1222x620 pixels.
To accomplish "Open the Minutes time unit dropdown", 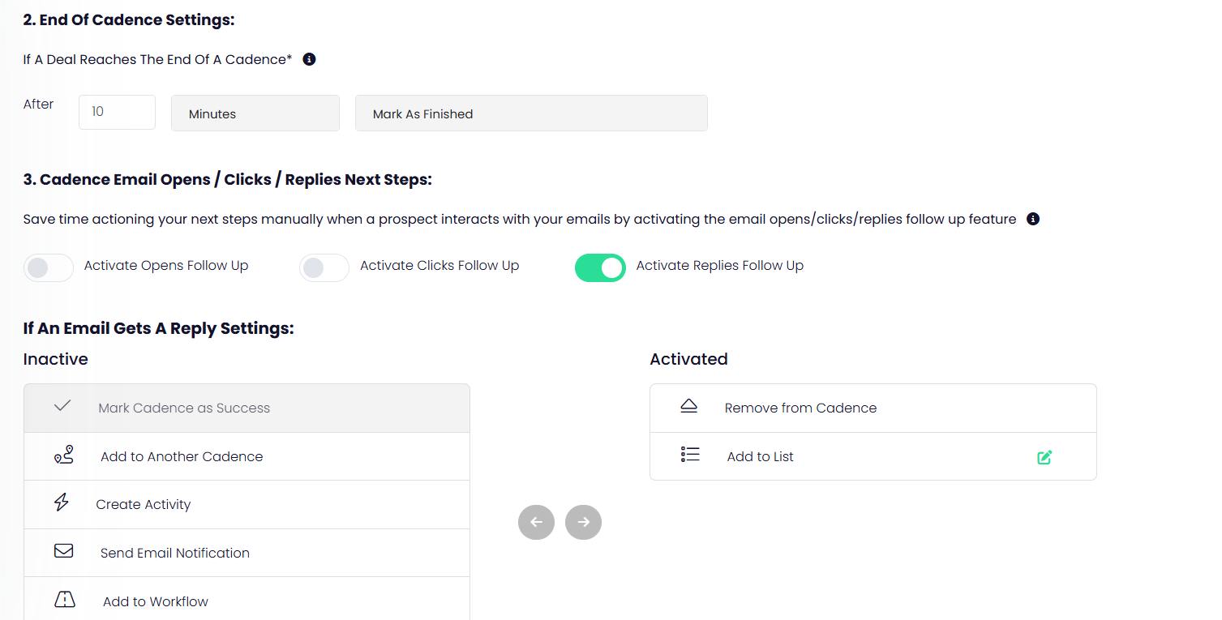I will pos(255,113).
